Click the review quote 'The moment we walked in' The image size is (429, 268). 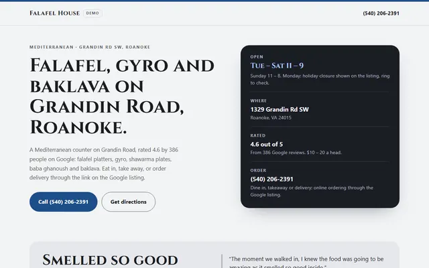pos(306,262)
